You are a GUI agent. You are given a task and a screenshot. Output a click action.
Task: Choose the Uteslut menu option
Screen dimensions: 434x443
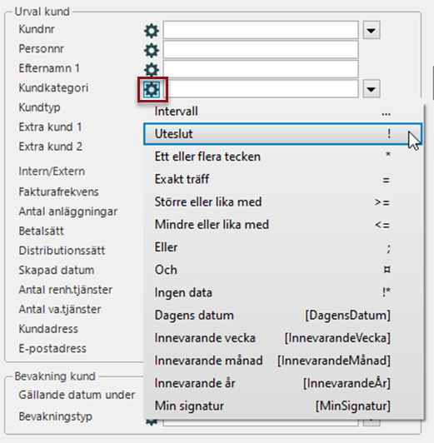[x=282, y=134]
